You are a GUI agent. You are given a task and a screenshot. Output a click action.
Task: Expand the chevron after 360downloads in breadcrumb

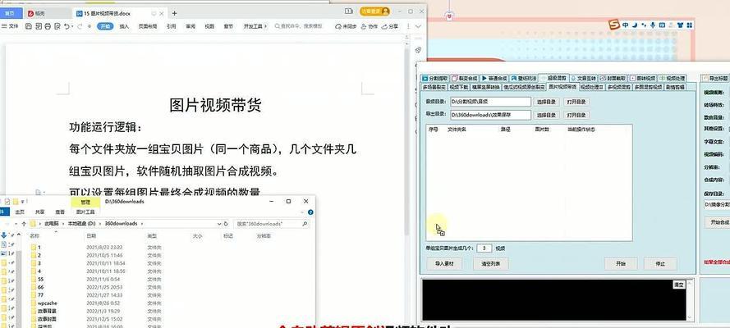click(x=141, y=224)
